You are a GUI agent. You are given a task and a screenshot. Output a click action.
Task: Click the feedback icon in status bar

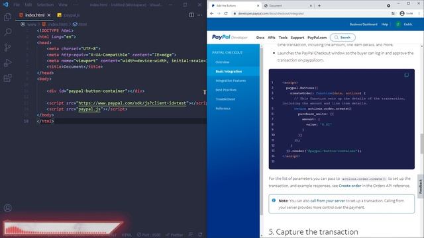(x=191, y=235)
